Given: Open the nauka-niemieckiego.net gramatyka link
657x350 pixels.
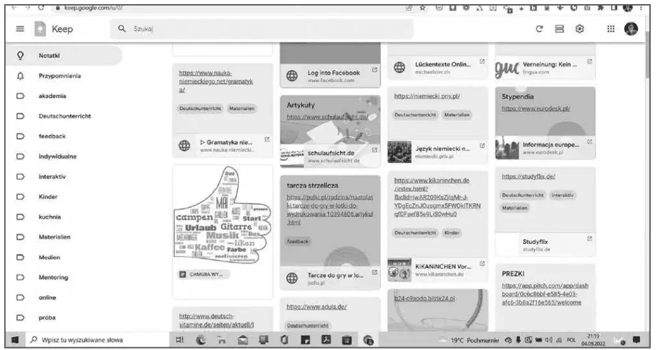Looking at the screenshot, I should coord(216,81).
